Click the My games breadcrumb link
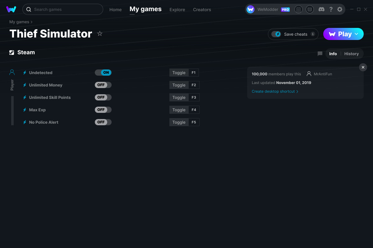373x248 pixels. point(19,22)
